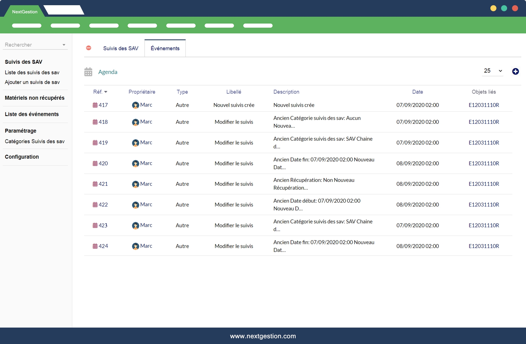Screen dimensions: 526x344
Task: Open Catégories Suivis des sav settings
Action: [35, 141]
